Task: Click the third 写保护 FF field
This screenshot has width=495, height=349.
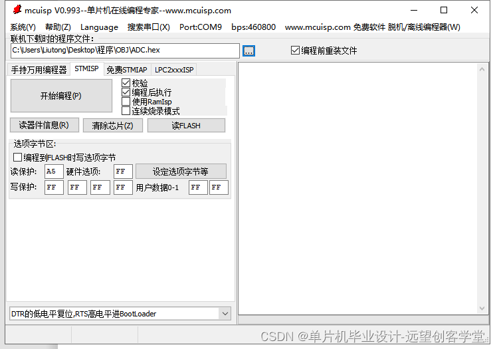Action: (x=100, y=187)
